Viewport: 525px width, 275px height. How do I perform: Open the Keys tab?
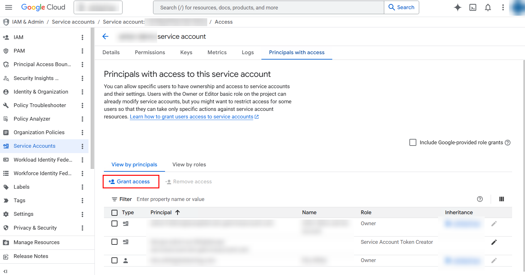tap(186, 53)
